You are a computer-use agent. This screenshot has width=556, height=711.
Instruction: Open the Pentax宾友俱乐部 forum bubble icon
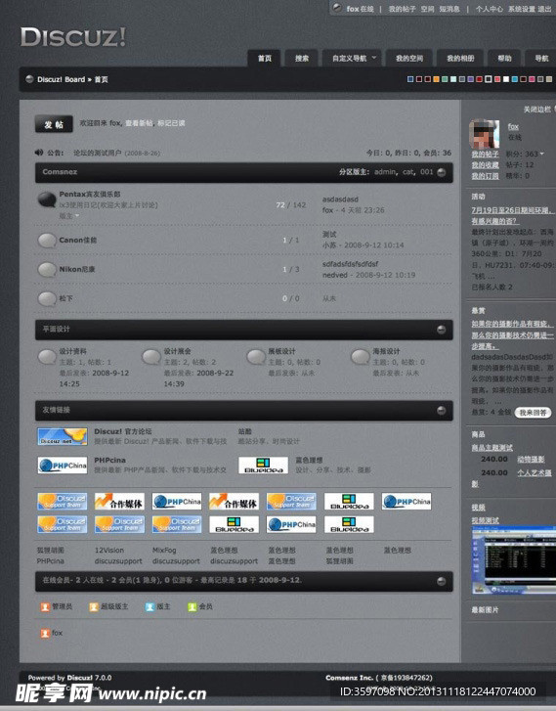point(47,200)
